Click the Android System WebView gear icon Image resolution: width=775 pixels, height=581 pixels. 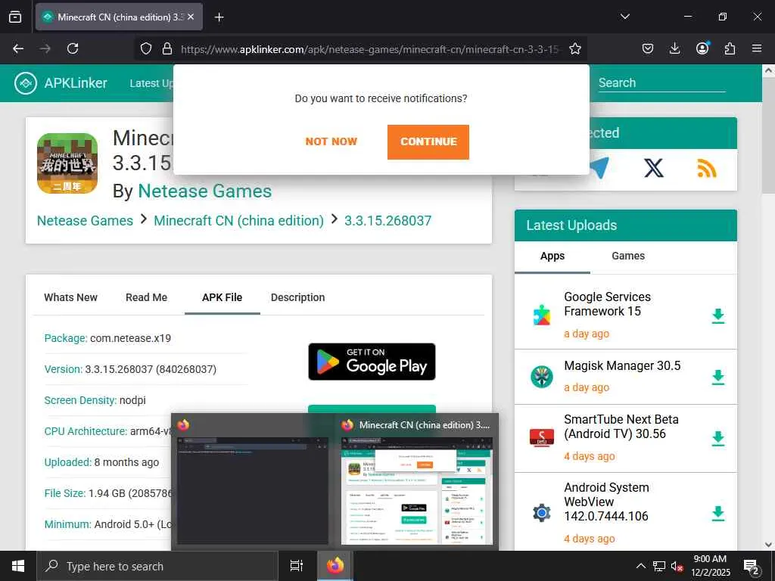pyautogui.click(x=542, y=514)
